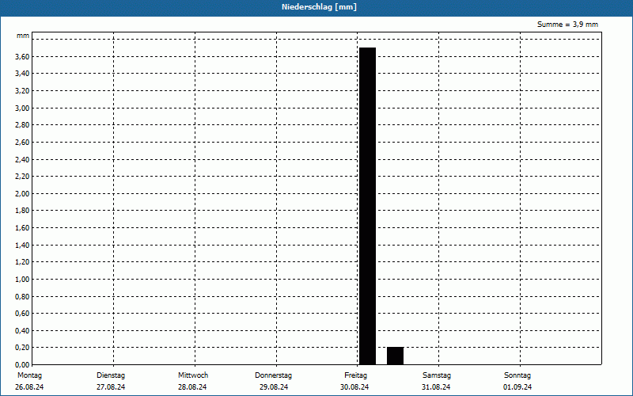Click the 3,20 y-axis value
Image resolution: width=633 pixels, height=396 pixels.
pos(22,91)
